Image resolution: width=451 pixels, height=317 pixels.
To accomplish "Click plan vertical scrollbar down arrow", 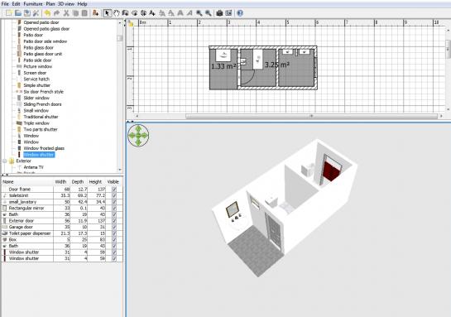I will (448, 109).
